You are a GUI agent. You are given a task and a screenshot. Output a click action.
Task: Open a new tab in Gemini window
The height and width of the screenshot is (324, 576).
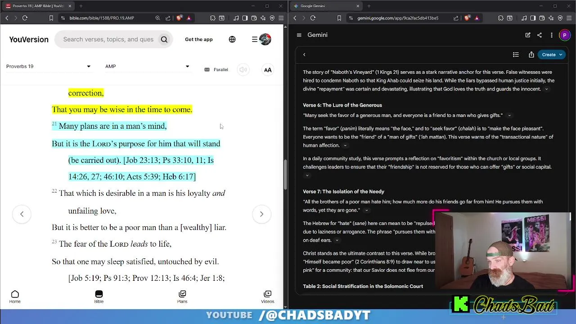coord(369,6)
